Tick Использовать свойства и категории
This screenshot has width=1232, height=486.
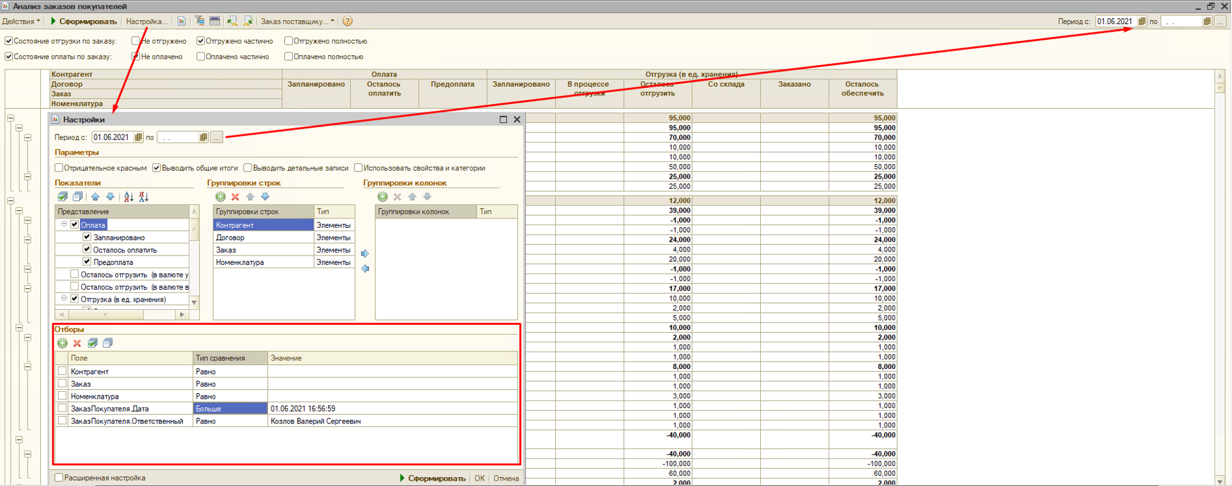coord(358,168)
